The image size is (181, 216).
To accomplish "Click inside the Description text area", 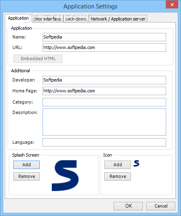I will click(104, 122).
